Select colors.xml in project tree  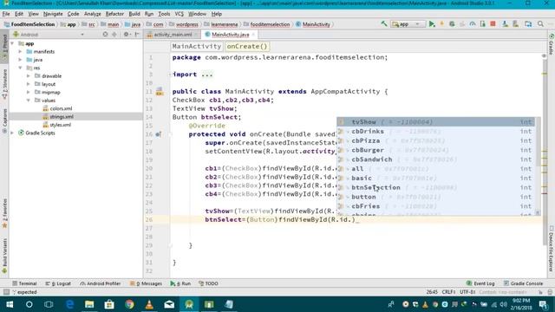point(61,108)
